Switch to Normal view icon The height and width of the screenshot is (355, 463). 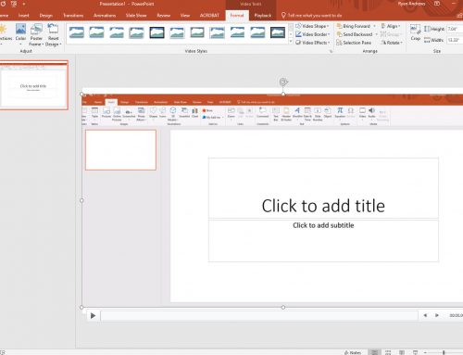click(x=374, y=352)
